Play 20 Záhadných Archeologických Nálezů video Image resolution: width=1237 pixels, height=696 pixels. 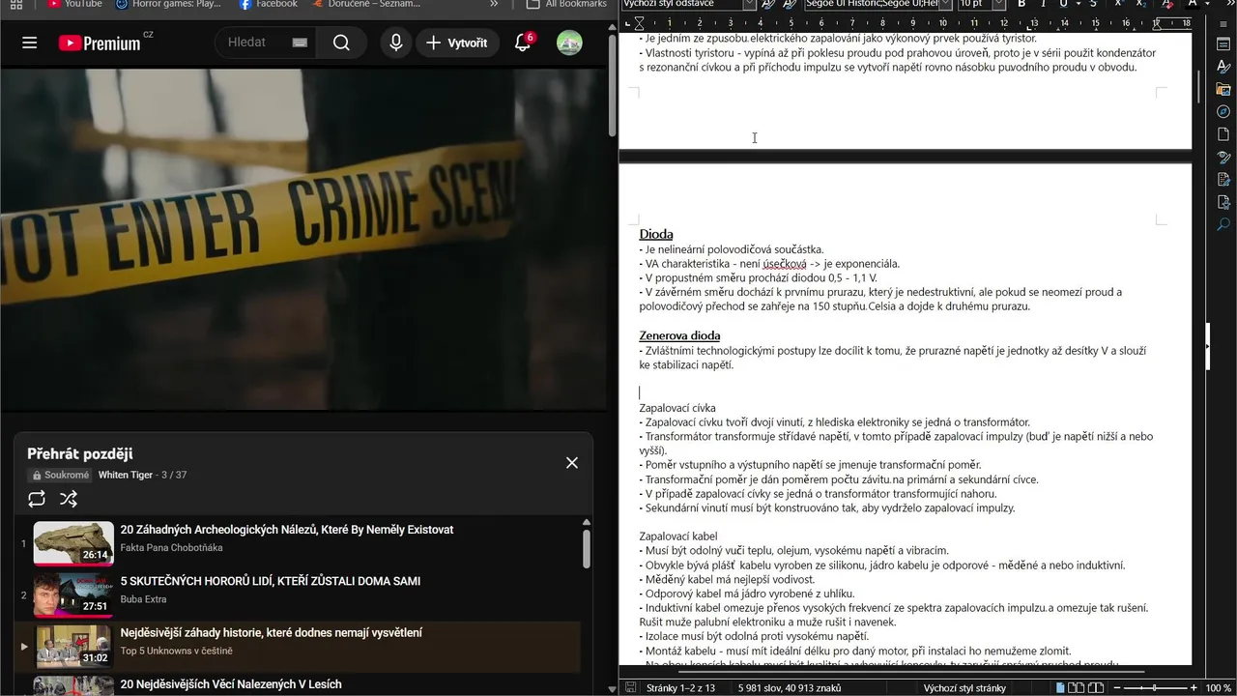click(286, 530)
